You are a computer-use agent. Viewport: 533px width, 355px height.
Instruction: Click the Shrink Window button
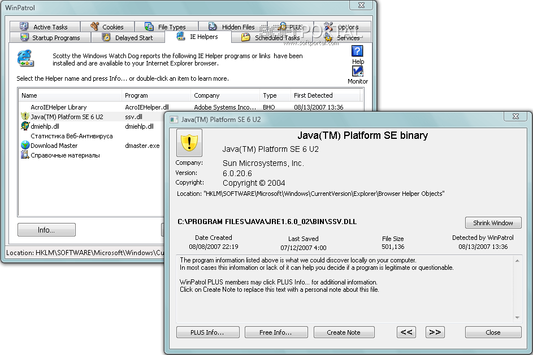(x=493, y=222)
